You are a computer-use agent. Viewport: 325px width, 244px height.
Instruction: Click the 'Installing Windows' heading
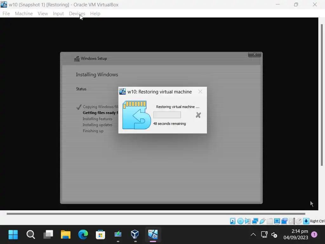click(97, 75)
